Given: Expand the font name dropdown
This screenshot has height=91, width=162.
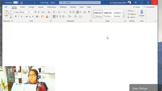Looking at the screenshot, I should [x=27, y=12].
